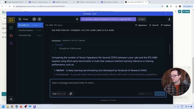Send the message
The height and width of the screenshot is (109, 194).
coord(160,94)
